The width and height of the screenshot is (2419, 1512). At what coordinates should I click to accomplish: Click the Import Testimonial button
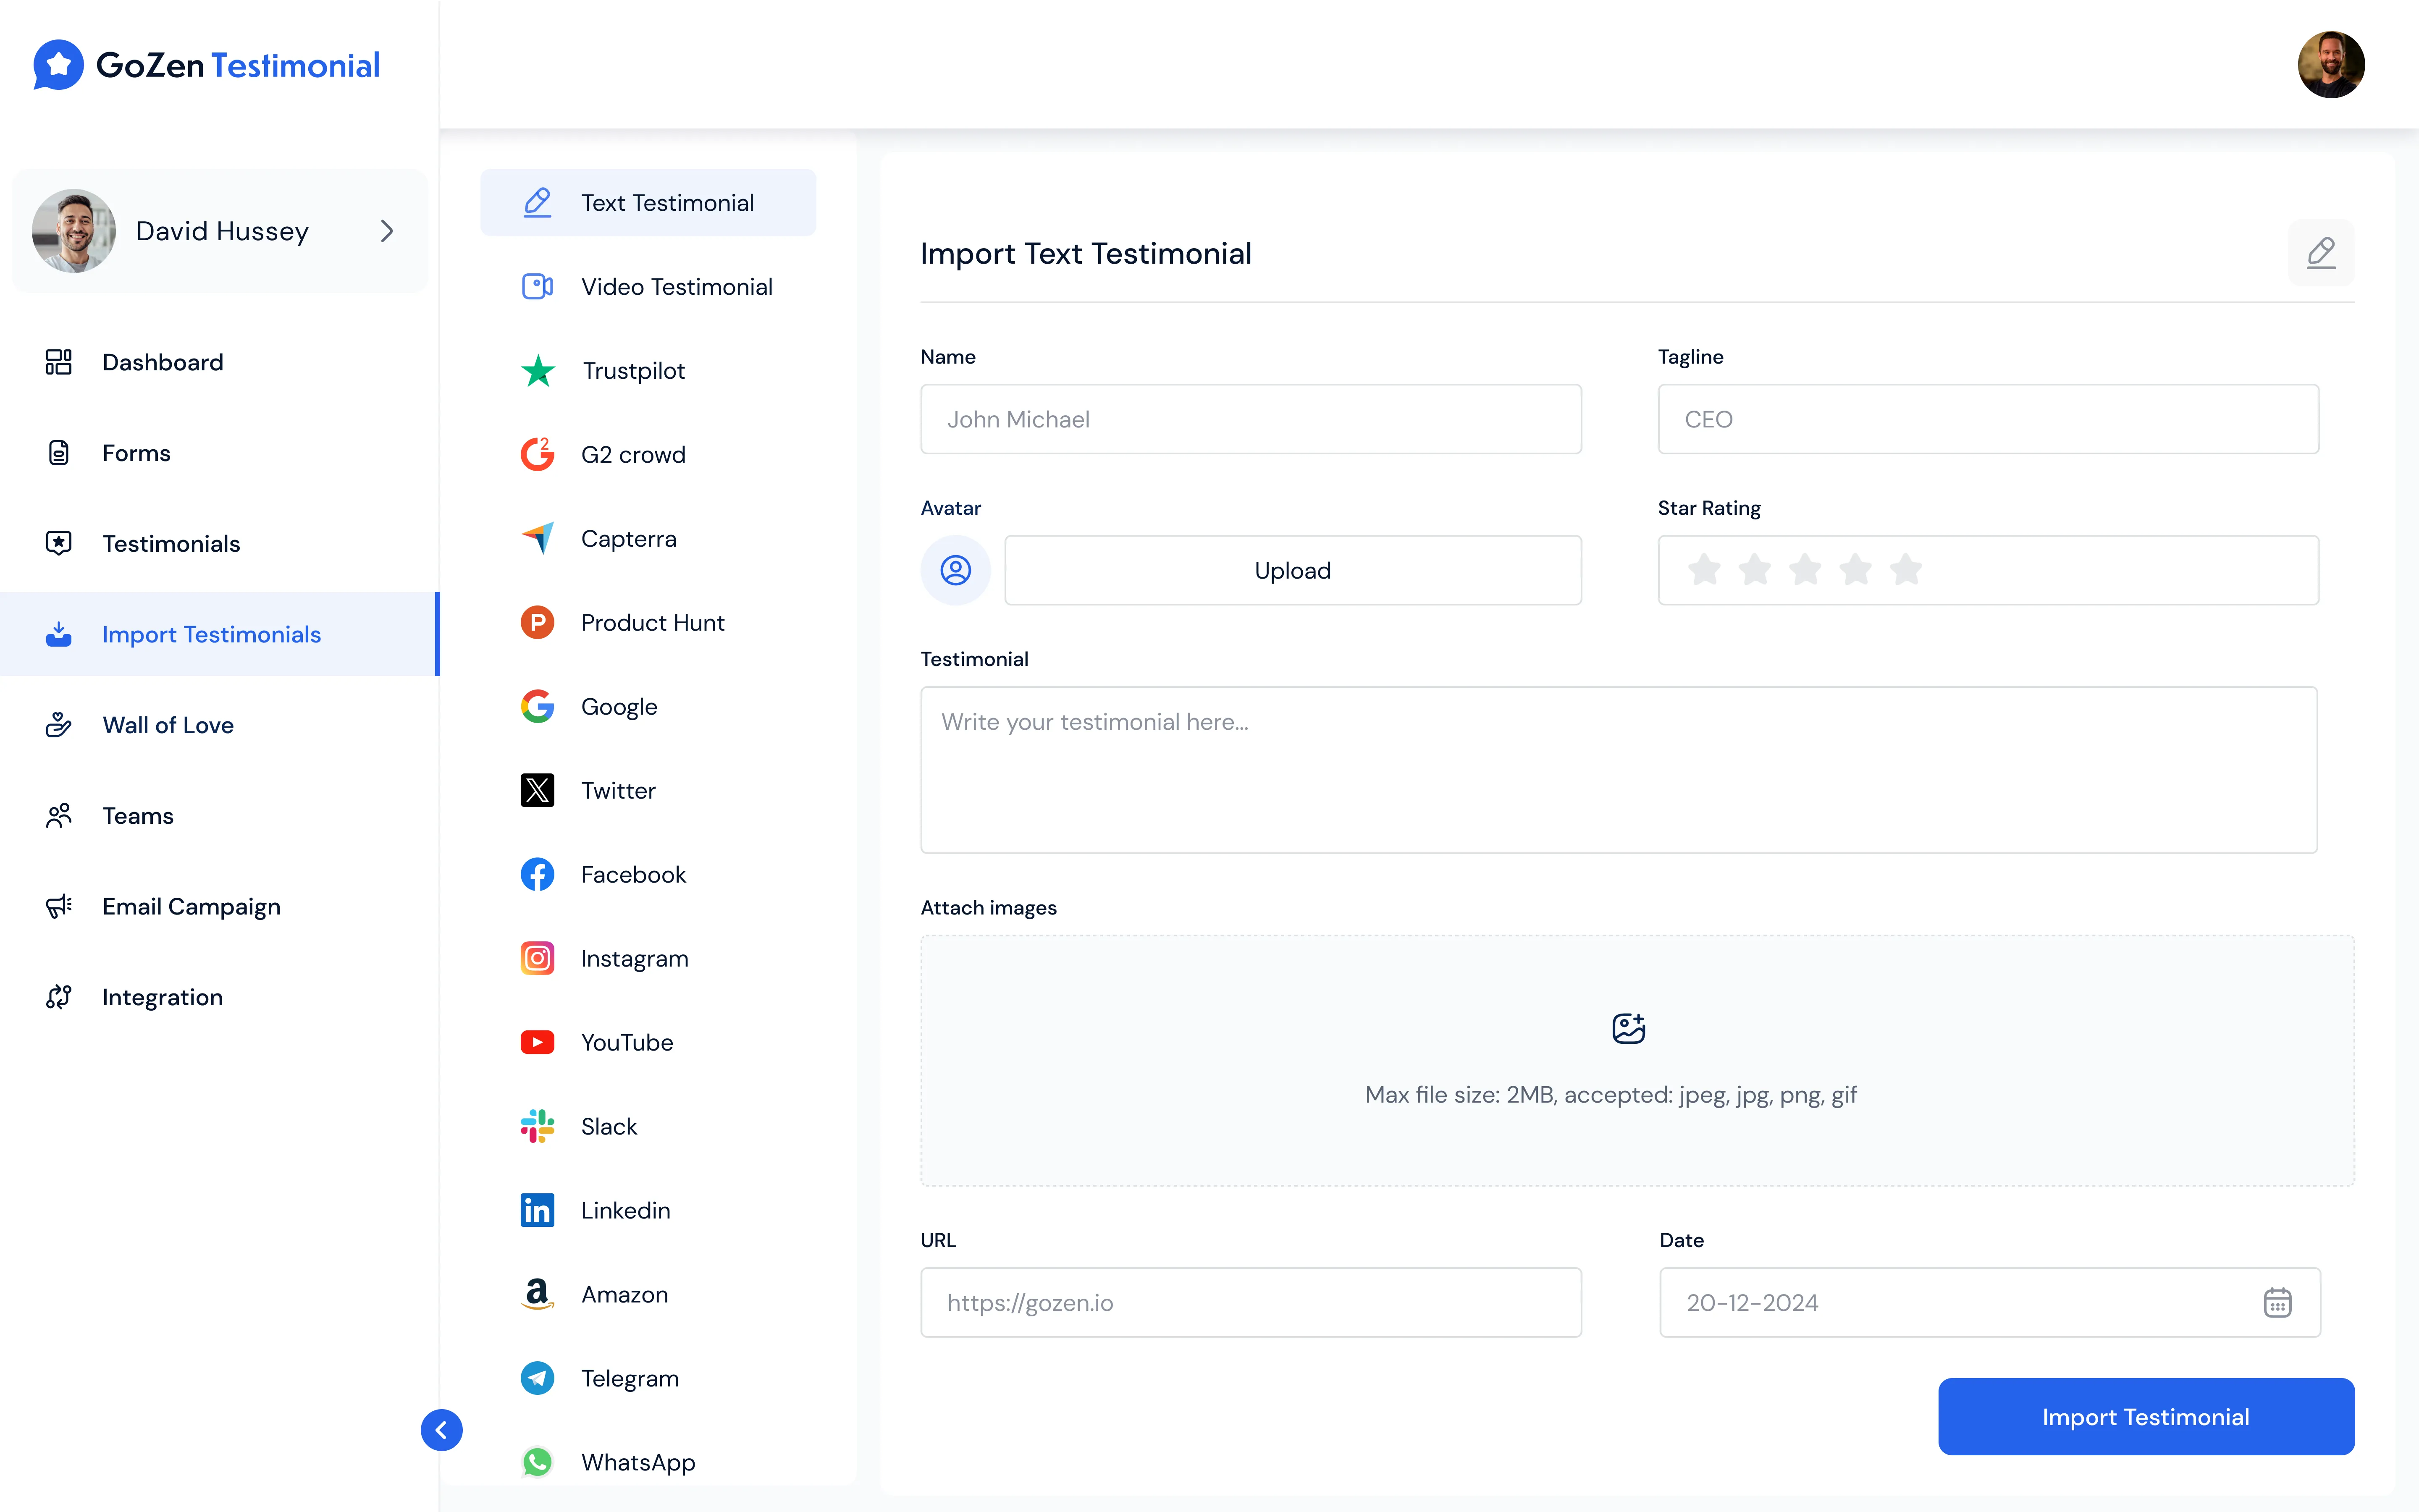2146,1417
